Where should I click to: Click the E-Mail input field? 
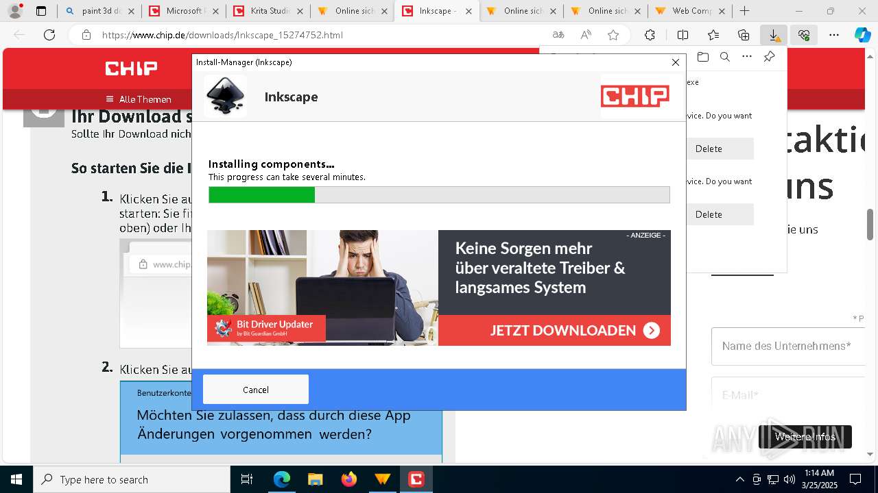coord(787,395)
